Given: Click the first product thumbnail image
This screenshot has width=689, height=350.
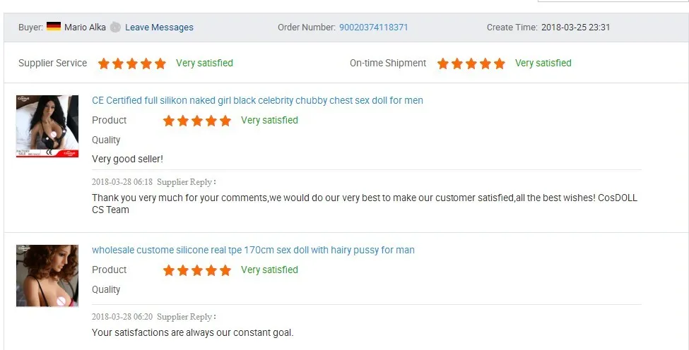Looking at the screenshot, I should (47, 126).
